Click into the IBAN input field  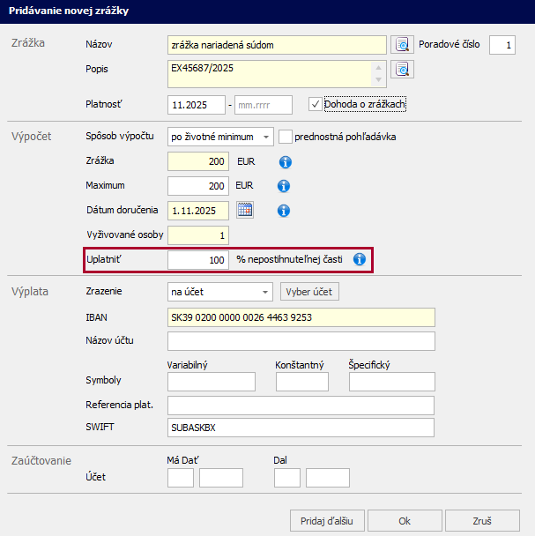301,316
